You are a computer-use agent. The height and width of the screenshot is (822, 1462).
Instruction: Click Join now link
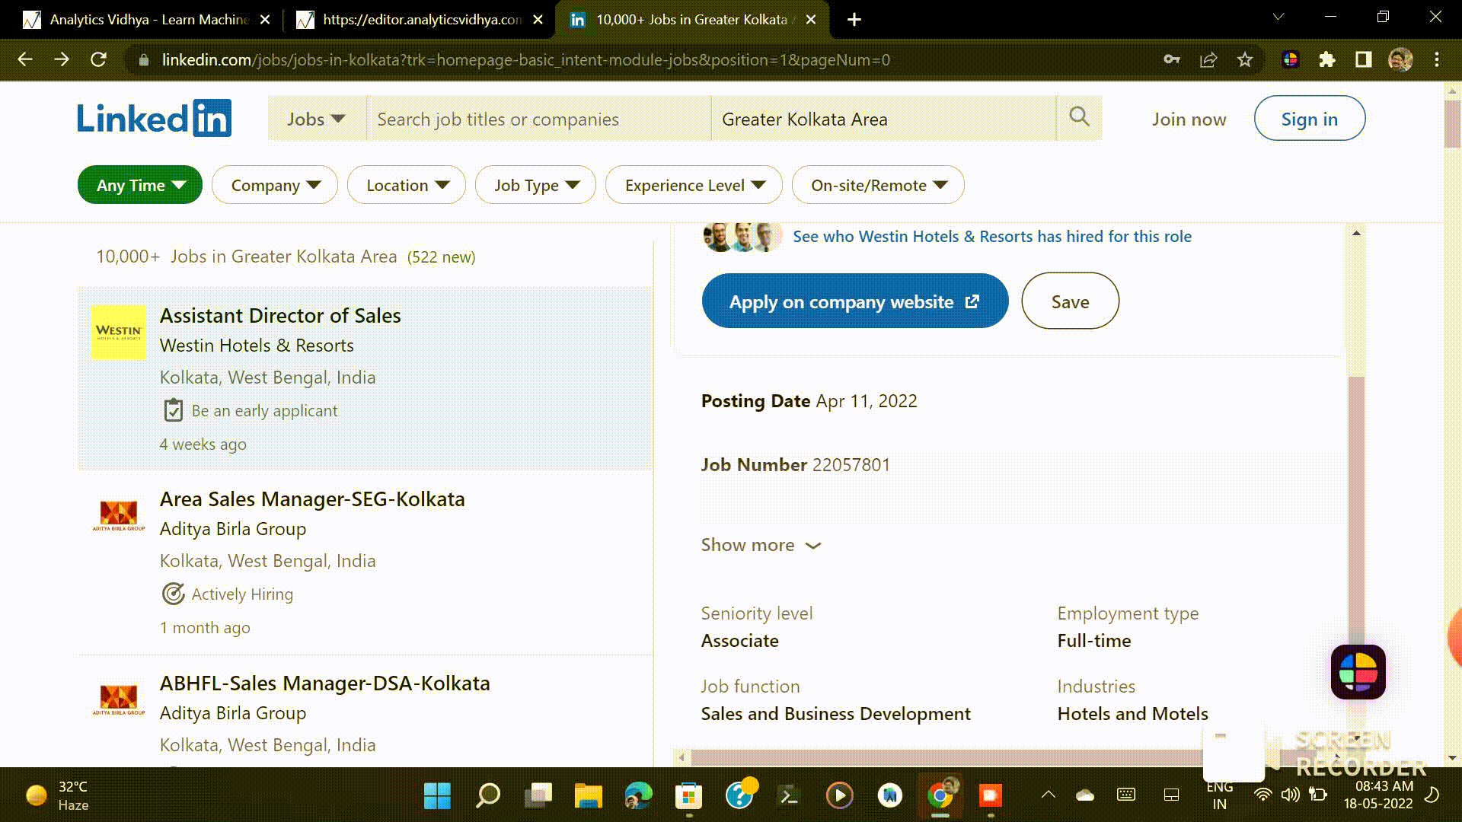[x=1189, y=119]
